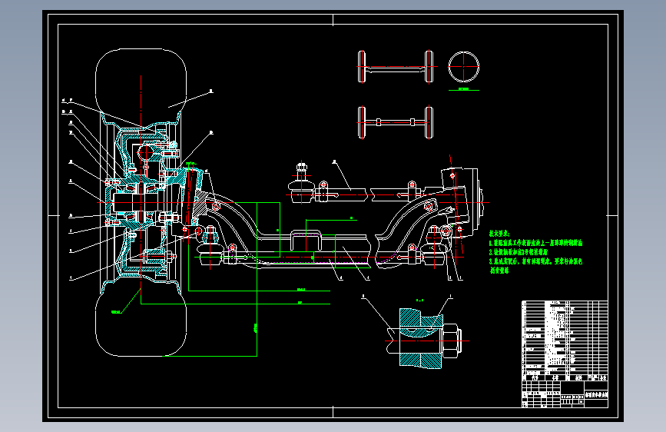Click the circle view in the upper right

[464, 67]
